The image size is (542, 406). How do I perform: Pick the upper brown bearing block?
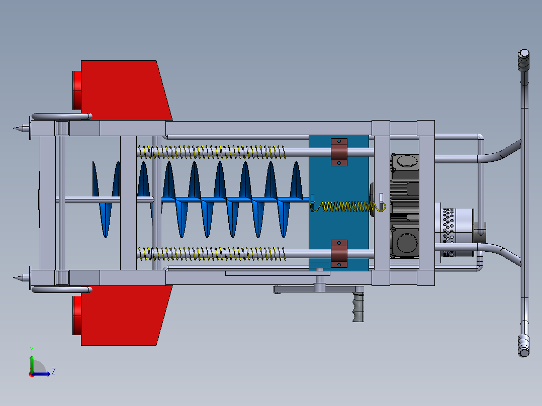pyautogui.click(x=339, y=152)
